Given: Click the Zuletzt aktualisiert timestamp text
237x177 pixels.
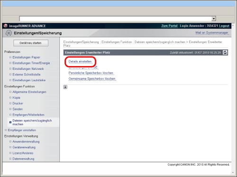Looking at the screenshot, I should pos(195,52).
